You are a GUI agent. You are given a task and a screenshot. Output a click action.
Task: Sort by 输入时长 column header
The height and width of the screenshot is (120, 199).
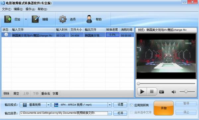(62, 30)
